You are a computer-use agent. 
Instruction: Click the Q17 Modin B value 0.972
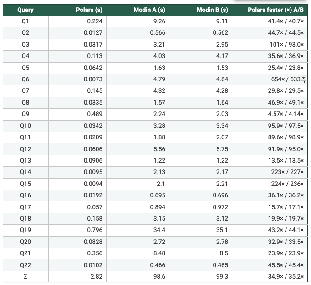point(200,207)
